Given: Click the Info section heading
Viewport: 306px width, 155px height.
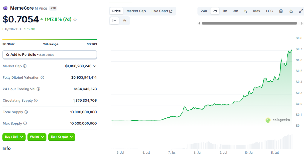Looking at the screenshot, I should click(x=7, y=148).
